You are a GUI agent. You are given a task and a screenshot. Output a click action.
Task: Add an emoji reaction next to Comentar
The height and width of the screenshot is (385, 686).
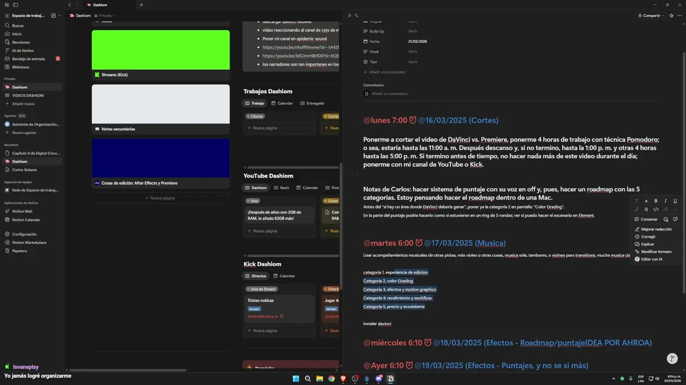pos(666,219)
